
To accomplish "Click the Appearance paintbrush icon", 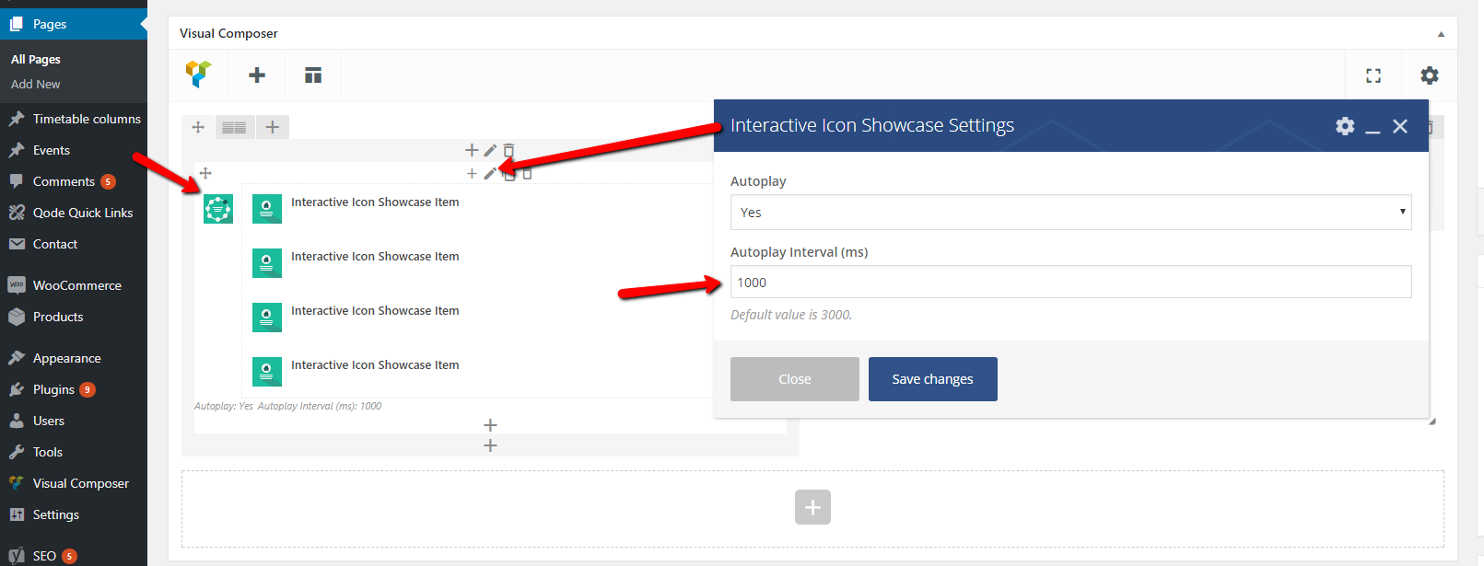I will click(17, 358).
